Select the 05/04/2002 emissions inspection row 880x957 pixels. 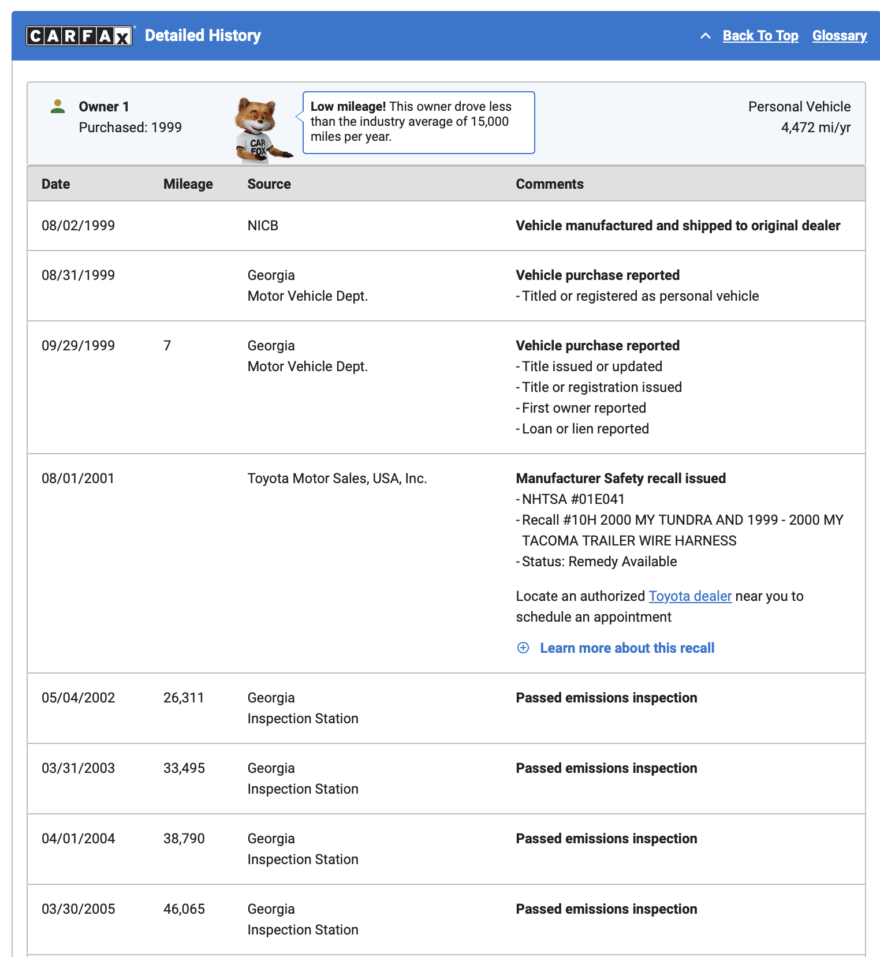pos(446,708)
